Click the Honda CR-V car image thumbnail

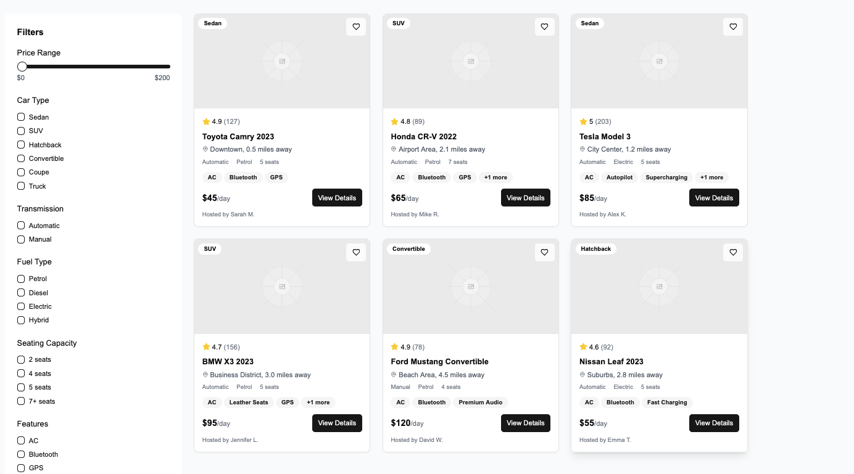tap(471, 61)
